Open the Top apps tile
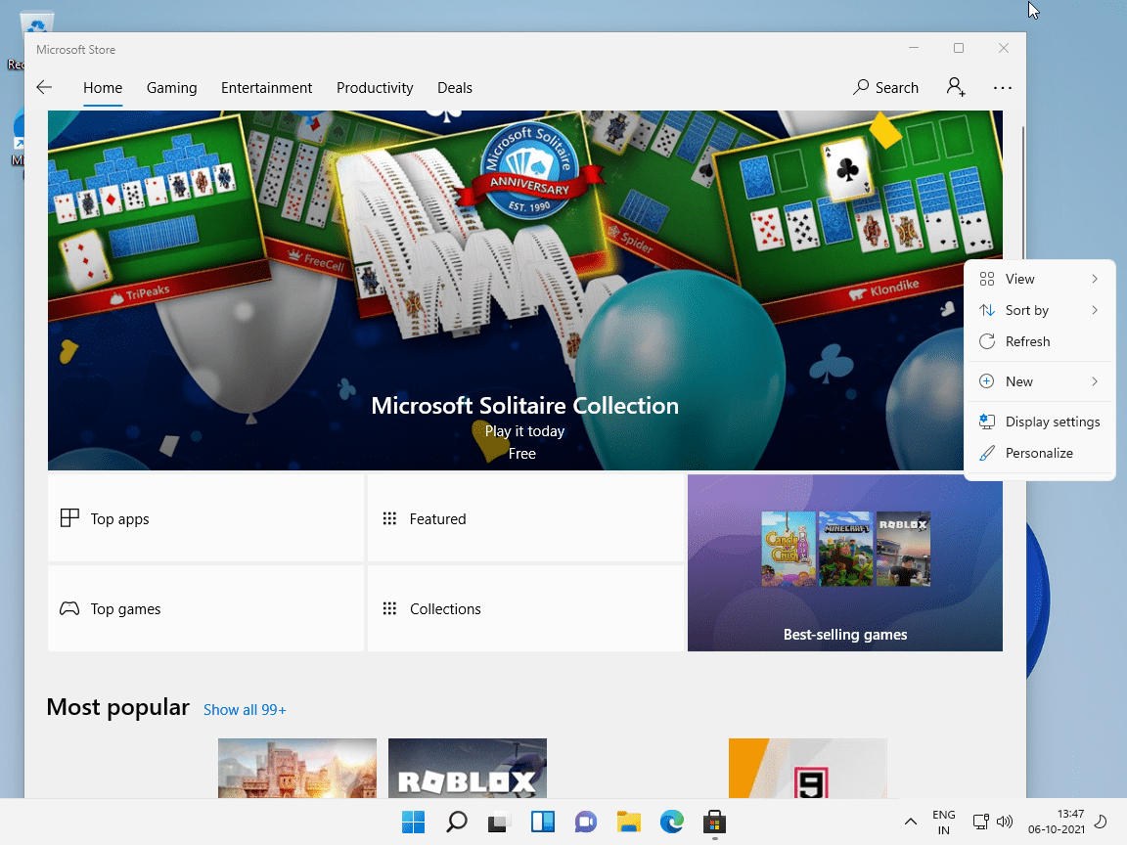The height and width of the screenshot is (845, 1127). [x=205, y=518]
